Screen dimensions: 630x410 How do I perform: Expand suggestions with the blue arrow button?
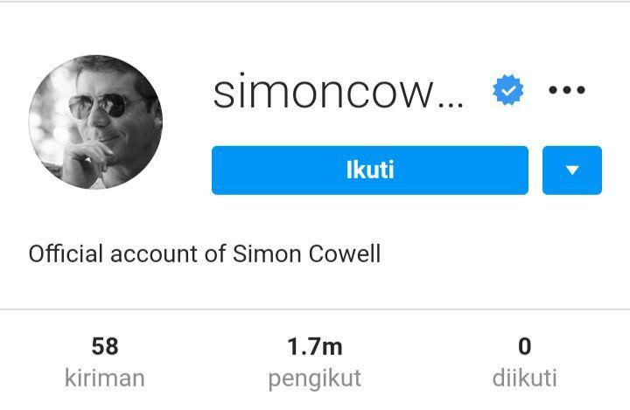pyautogui.click(x=572, y=170)
